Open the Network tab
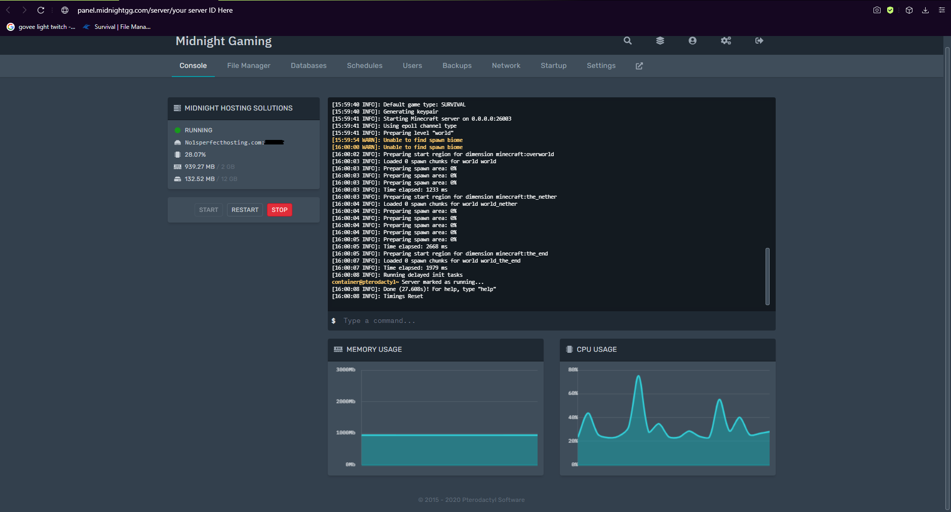Image resolution: width=951 pixels, height=512 pixels. (x=506, y=66)
